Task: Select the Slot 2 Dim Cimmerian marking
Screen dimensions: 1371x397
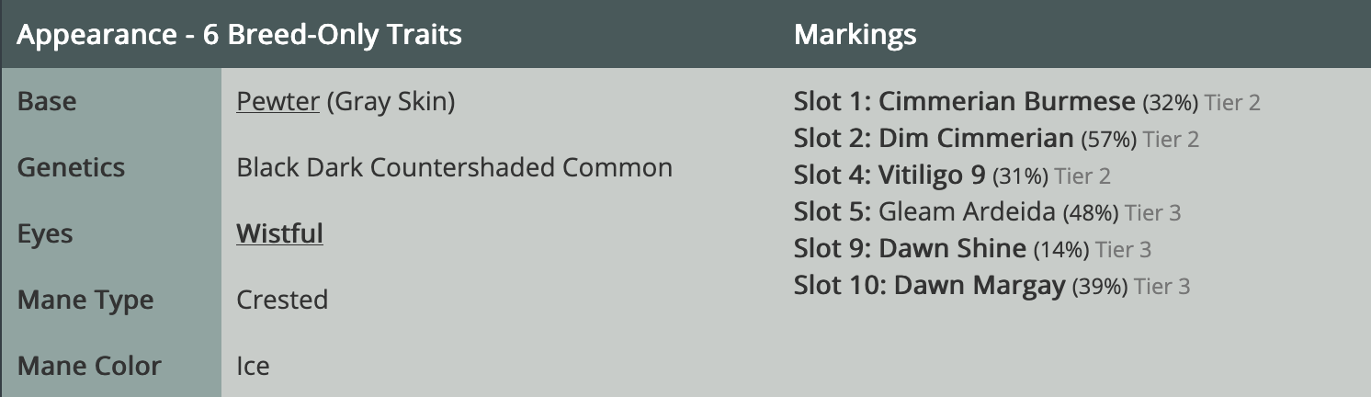Action: (996, 139)
